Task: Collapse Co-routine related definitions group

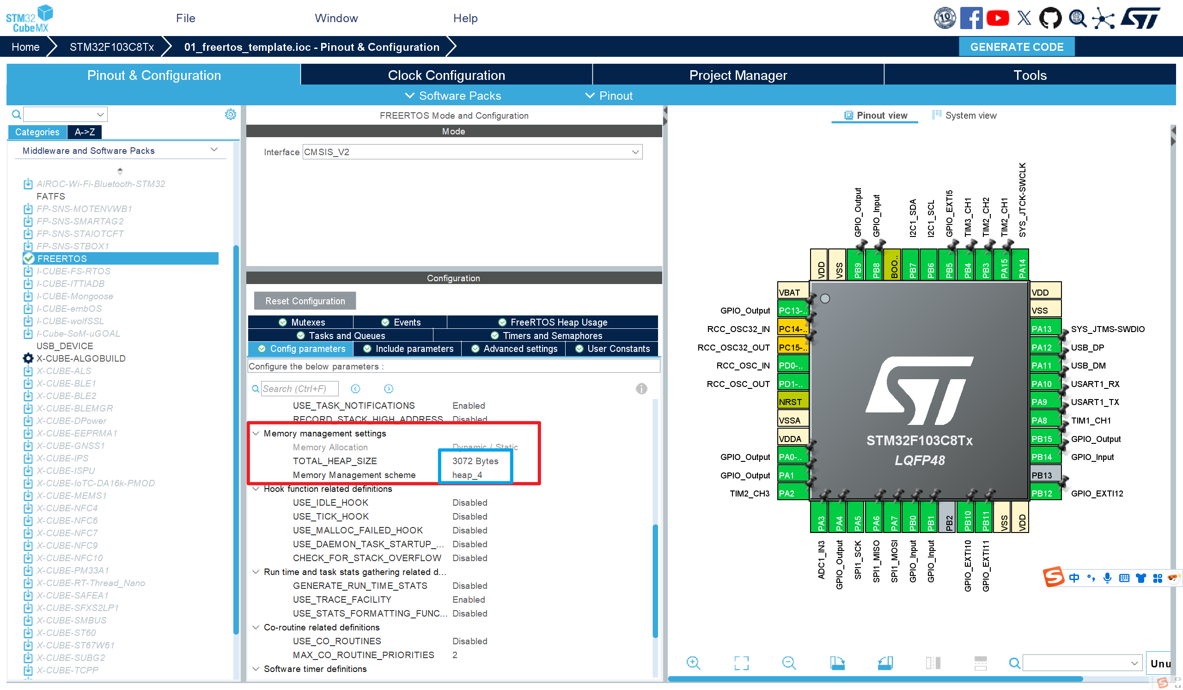Action: tap(256, 627)
